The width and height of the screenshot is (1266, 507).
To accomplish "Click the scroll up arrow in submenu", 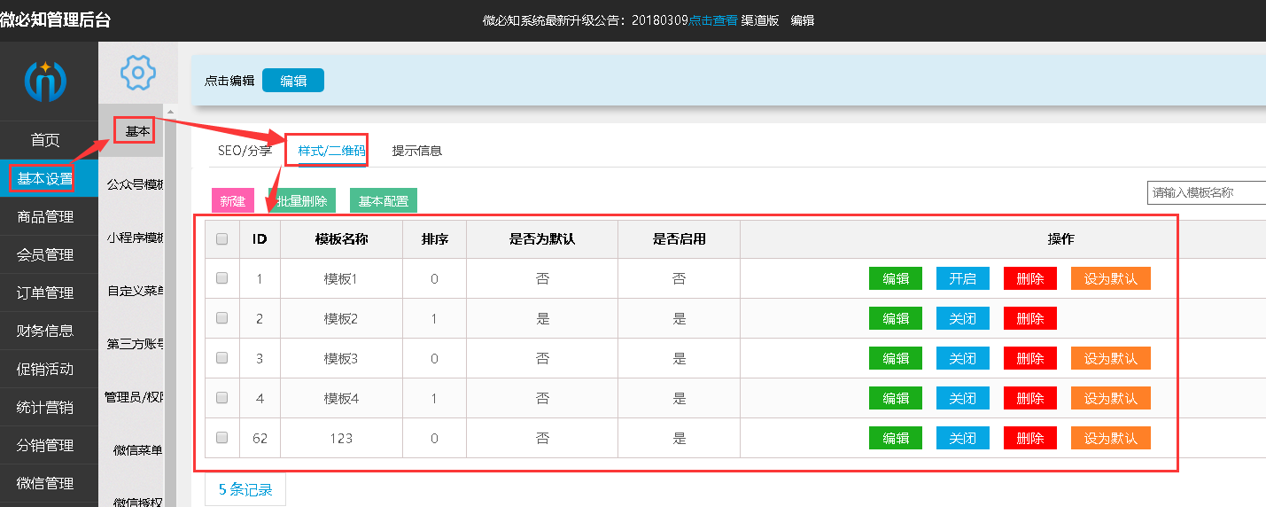I will click(x=170, y=110).
